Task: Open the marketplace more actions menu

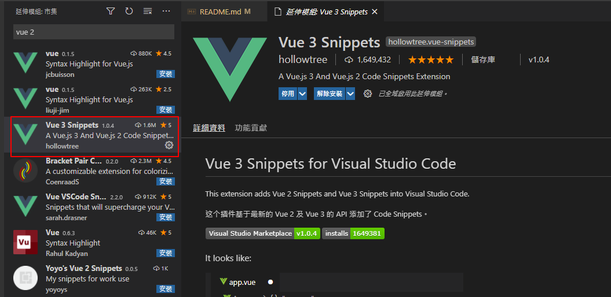Action: click(x=166, y=12)
